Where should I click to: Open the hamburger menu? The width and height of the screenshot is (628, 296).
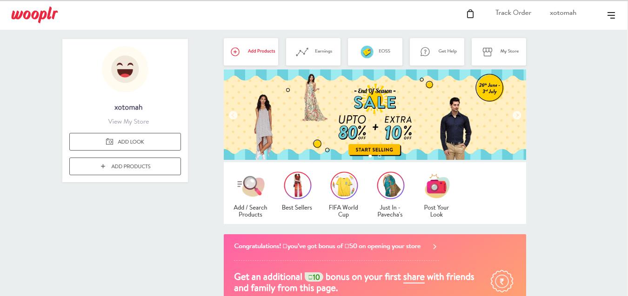coord(611,15)
